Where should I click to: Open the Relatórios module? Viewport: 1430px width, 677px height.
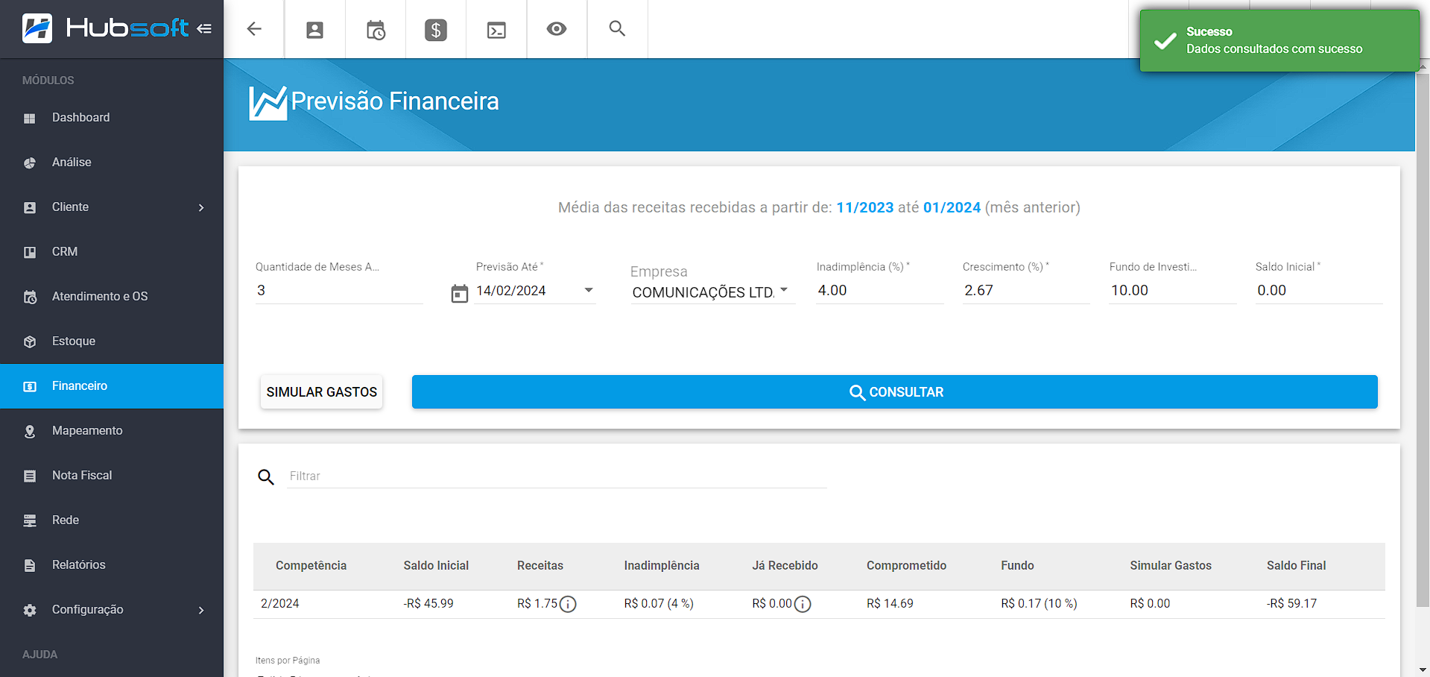pos(112,565)
